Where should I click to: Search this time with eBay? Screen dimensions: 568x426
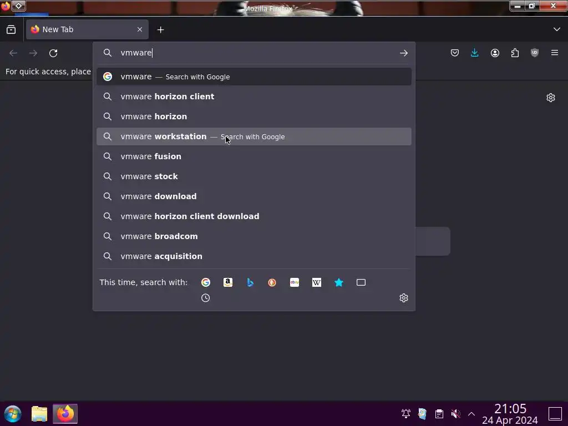(x=295, y=282)
